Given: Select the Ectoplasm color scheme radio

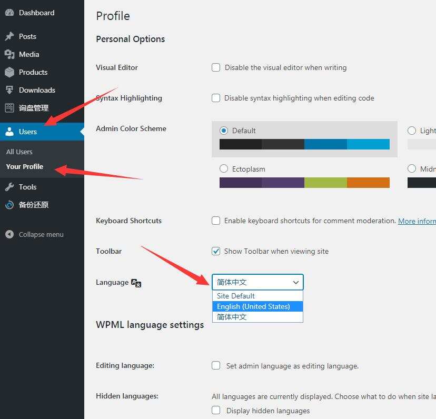Looking at the screenshot, I should [224, 168].
